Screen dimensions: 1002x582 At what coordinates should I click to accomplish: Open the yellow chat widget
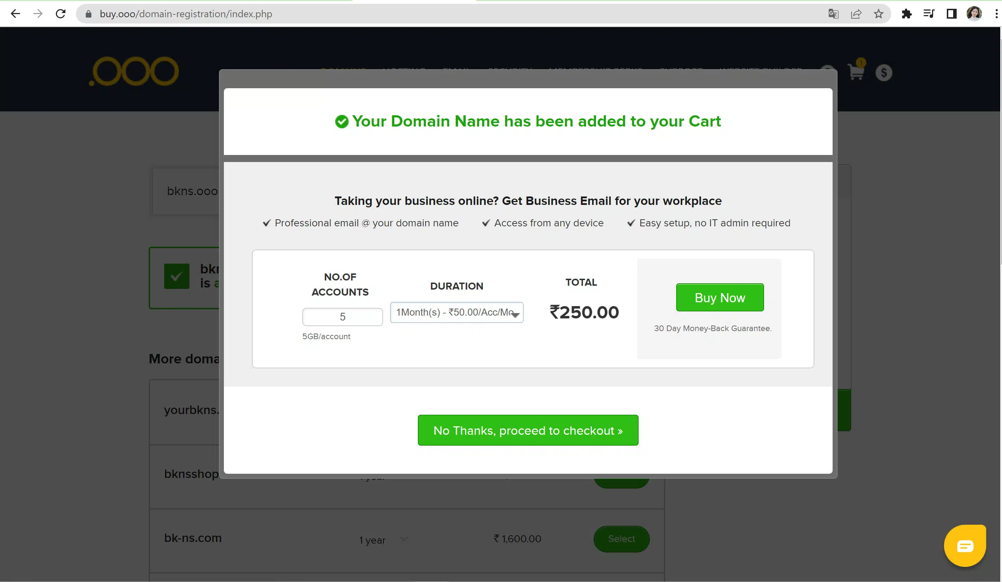click(965, 545)
